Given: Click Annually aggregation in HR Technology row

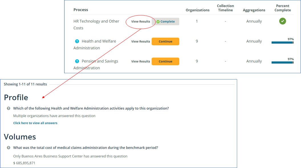Looking at the screenshot, I should click(x=254, y=21).
